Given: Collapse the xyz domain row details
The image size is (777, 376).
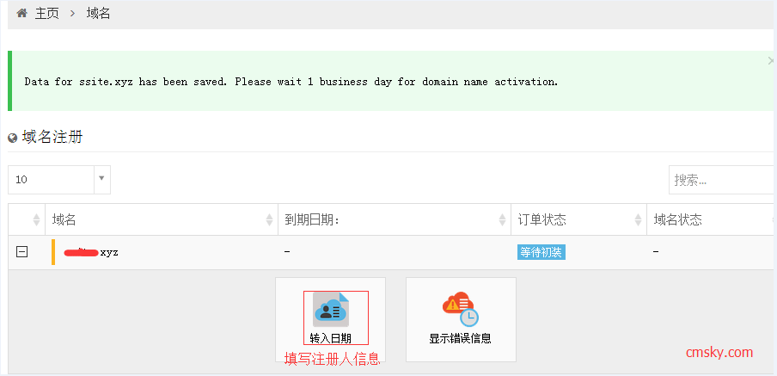Looking at the screenshot, I should 22,252.
